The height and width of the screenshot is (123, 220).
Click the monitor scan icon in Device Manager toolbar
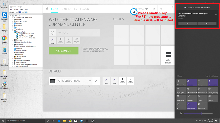pyautogui.click(x=26, y=12)
